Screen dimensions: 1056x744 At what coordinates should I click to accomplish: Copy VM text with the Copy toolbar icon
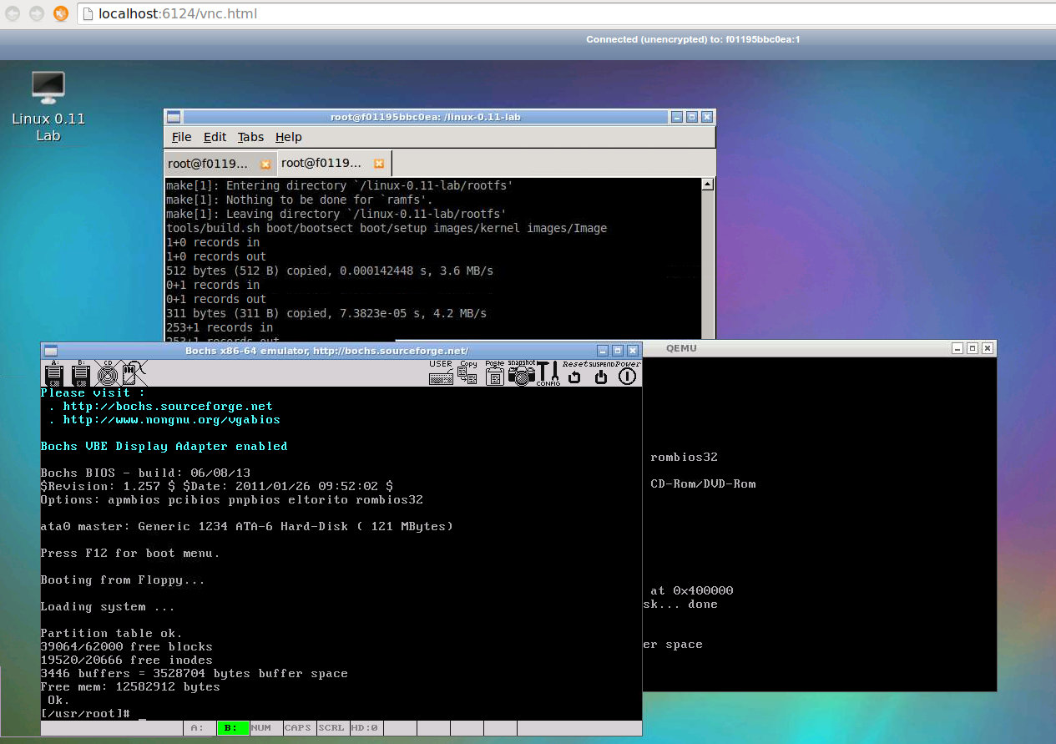point(467,375)
